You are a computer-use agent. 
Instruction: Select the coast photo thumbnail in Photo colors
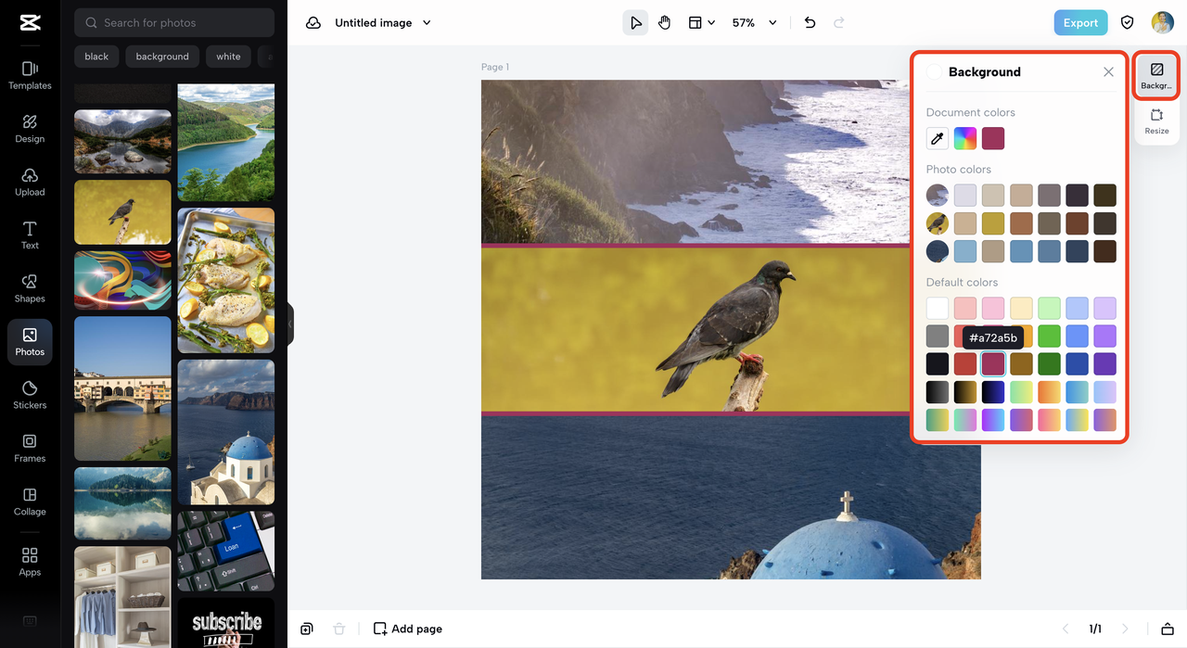tap(938, 195)
